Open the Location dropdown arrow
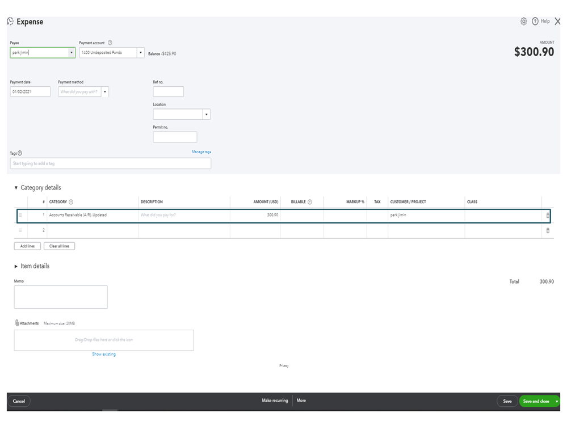 tap(207, 115)
